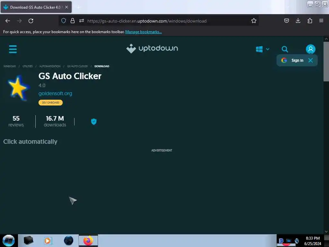329x247 pixels.
Task: Click the GS Auto Clicker title
Action: coord(70,76)
